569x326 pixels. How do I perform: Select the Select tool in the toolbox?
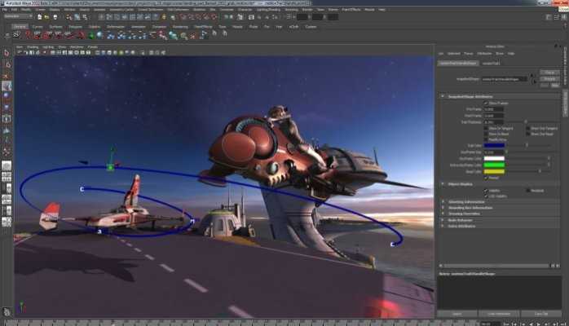(7, 53)
